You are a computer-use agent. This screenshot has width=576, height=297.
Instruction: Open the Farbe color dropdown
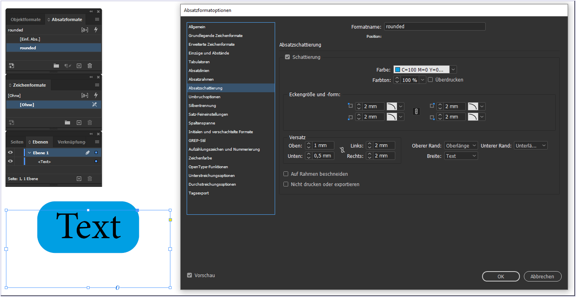click(453, 69)
